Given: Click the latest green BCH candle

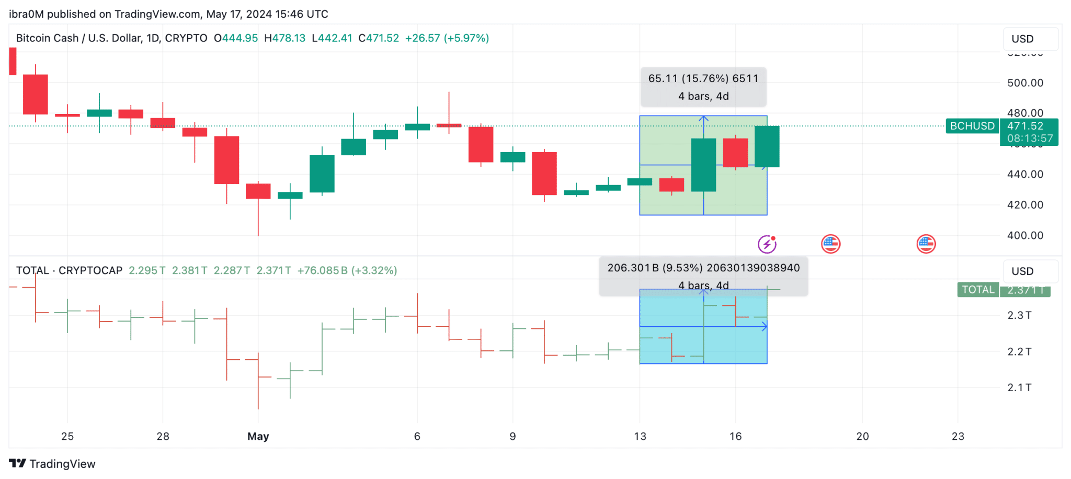Looking at the screenshot, I should [x=767, y=146].
